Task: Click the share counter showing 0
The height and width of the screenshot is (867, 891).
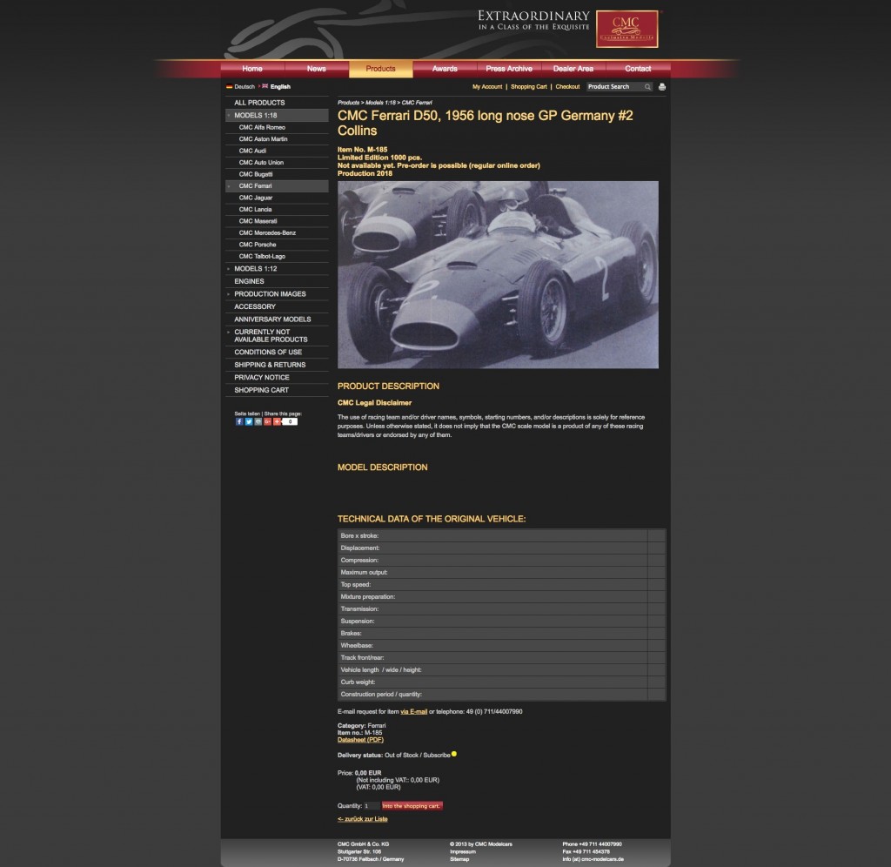Action: [x=290, y=422]
